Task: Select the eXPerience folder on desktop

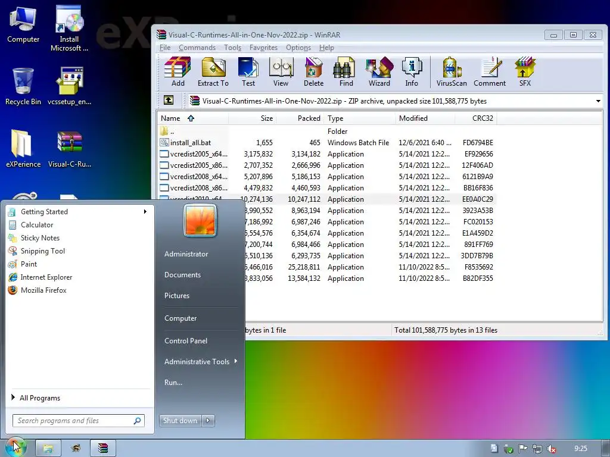Action: click(x=23, y=148)
